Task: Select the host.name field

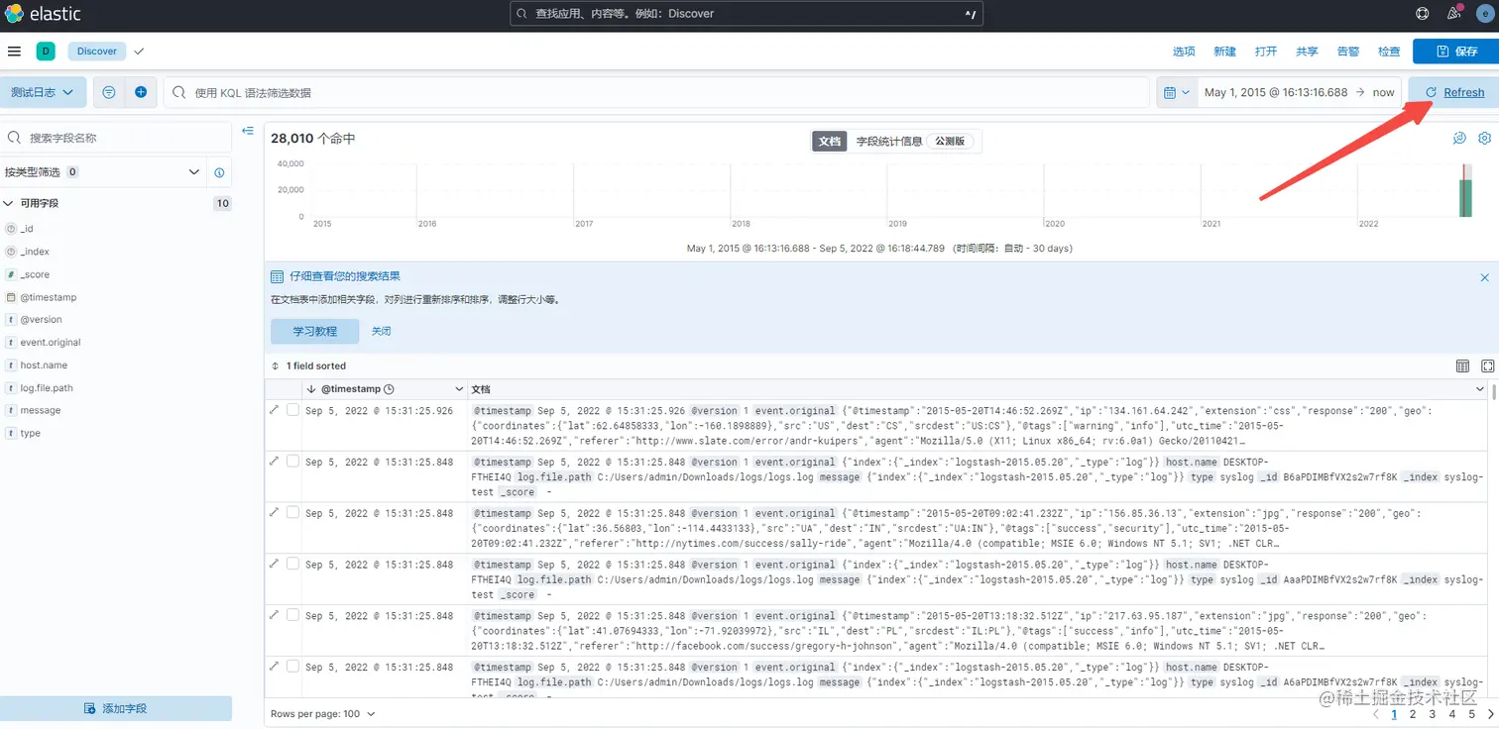Action: (x=44, y=365)
